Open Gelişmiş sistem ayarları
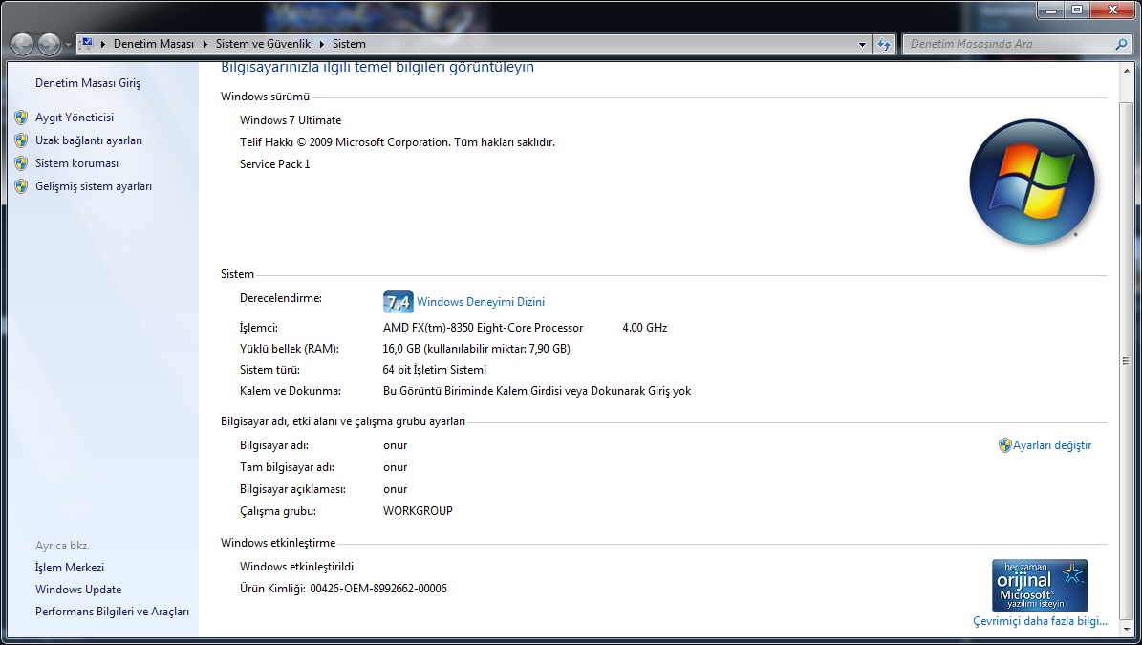The width and height of the screenshot is (1142, 645). pyautogui.click(x=94, y=186)
